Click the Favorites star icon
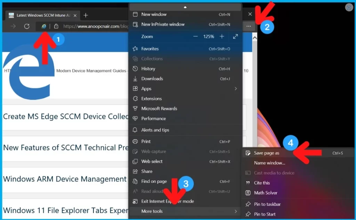The width and height of the screenshot is (356, 220). (135, 49)
